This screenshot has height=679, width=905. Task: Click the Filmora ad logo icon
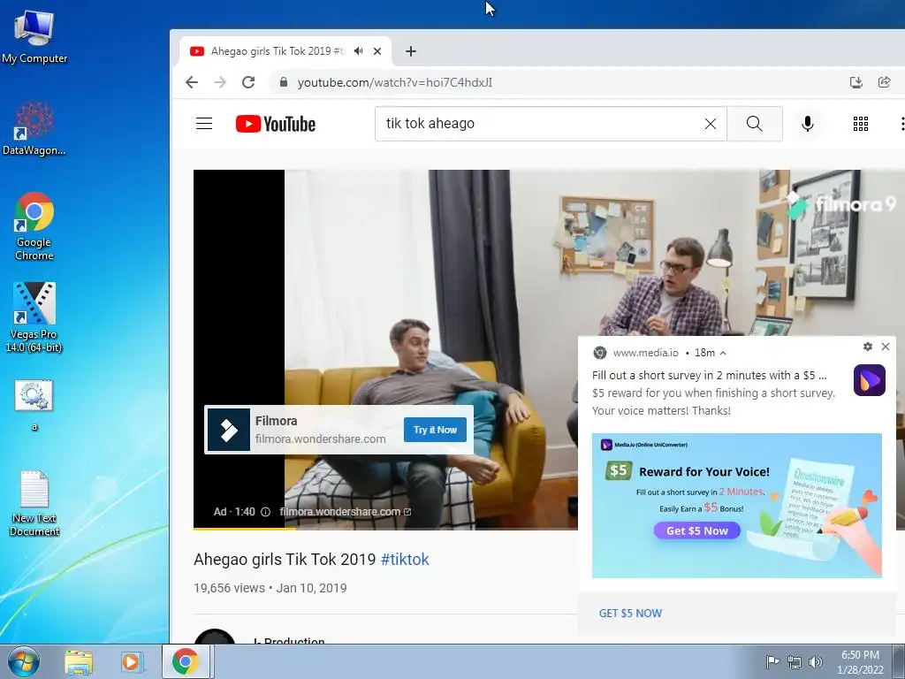(x=229, y=430)
